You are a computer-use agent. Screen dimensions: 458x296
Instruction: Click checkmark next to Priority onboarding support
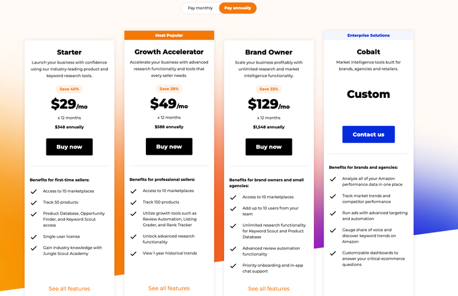pos(233,266)
